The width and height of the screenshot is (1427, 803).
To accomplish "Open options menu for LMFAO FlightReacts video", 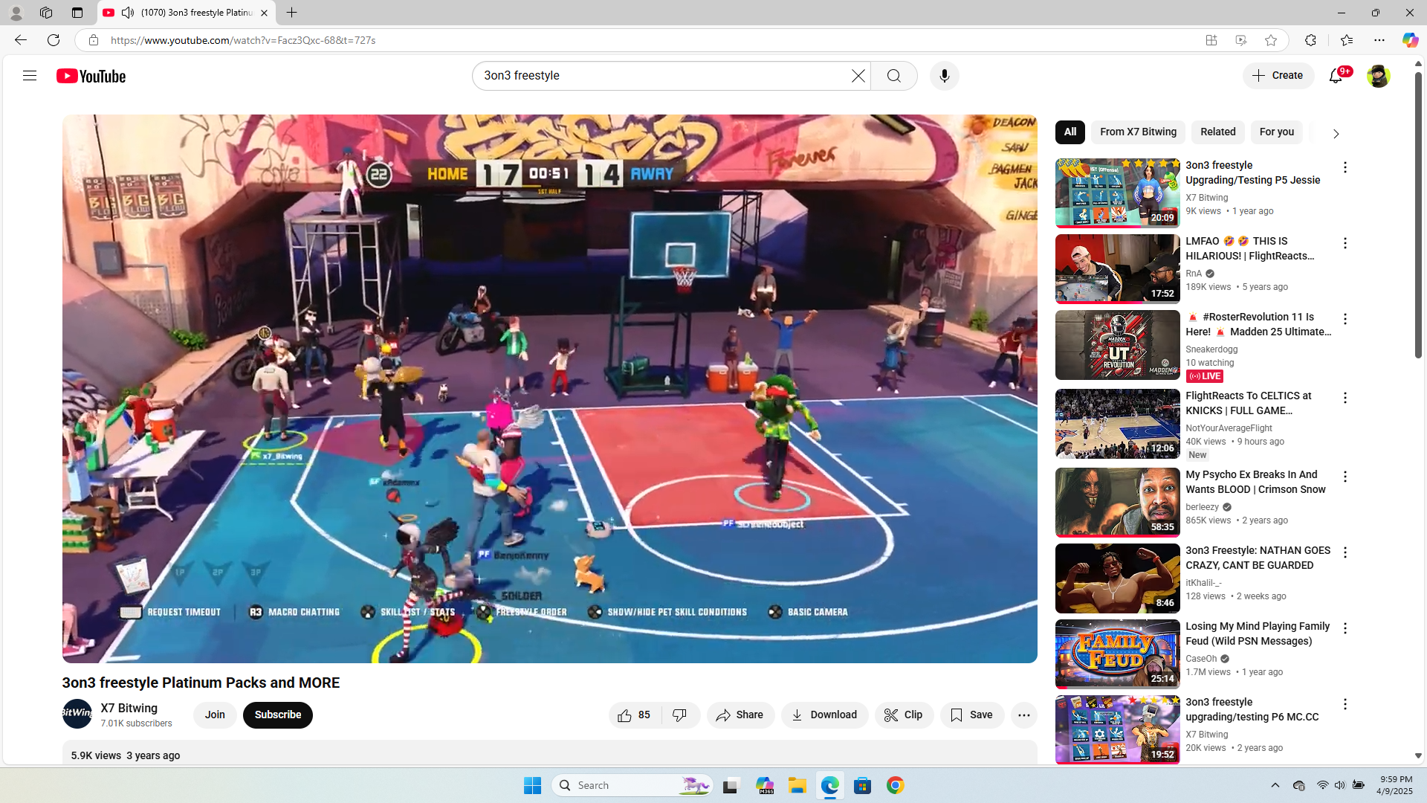I will tap(1345, 244).
